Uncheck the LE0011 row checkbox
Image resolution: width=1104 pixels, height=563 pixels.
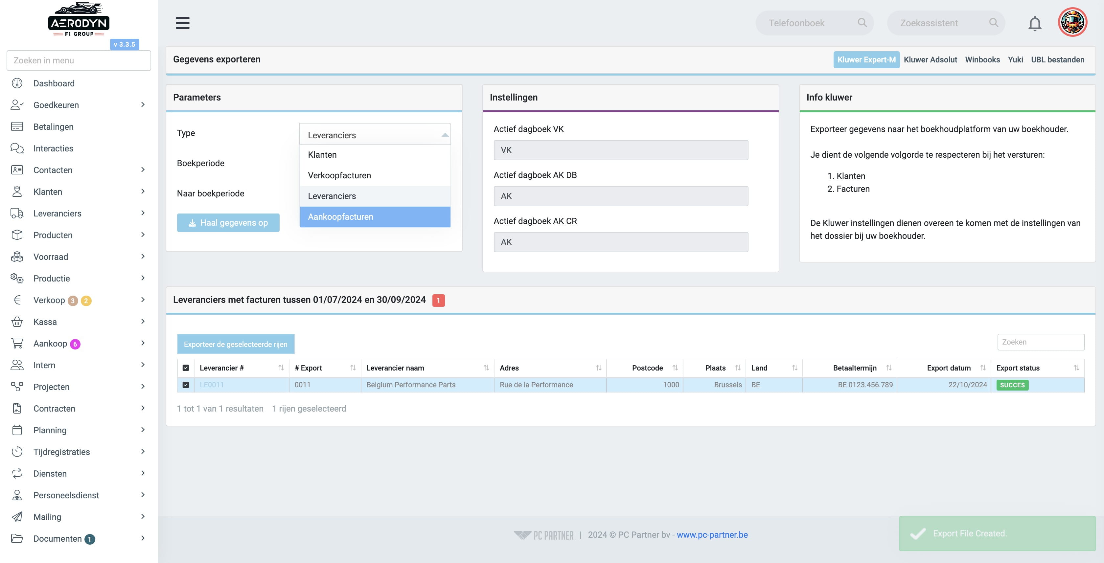click(x=186, y=385)
